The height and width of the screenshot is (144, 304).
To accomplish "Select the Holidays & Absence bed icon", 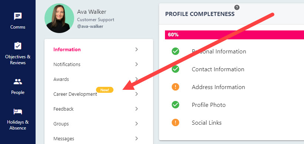I will (18, 112).
